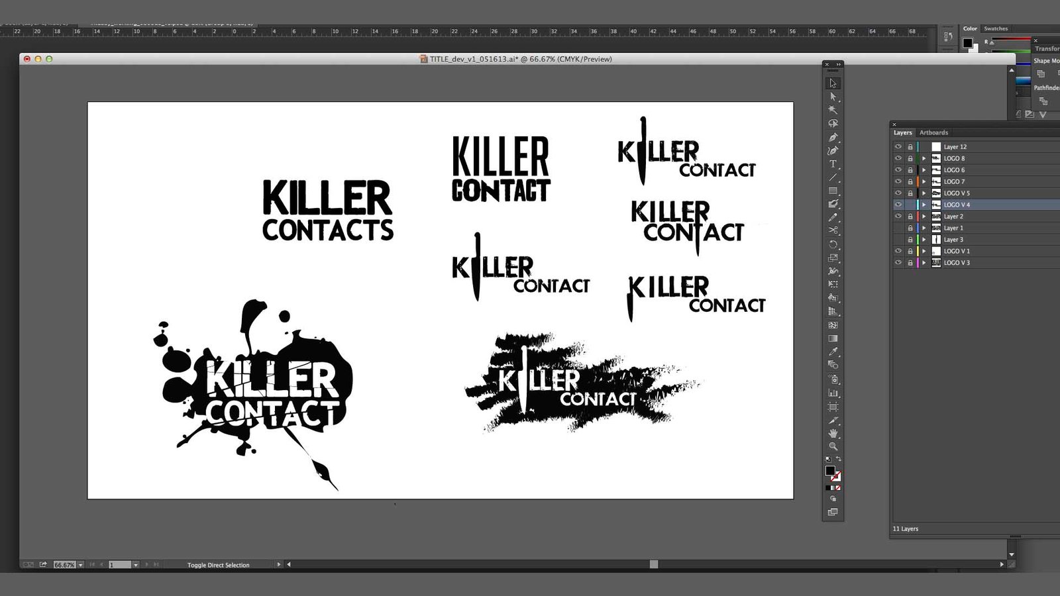Select the Direct Selection arrow tool
The width and height of the screenshot is (1060, 596).
(833, 97)
